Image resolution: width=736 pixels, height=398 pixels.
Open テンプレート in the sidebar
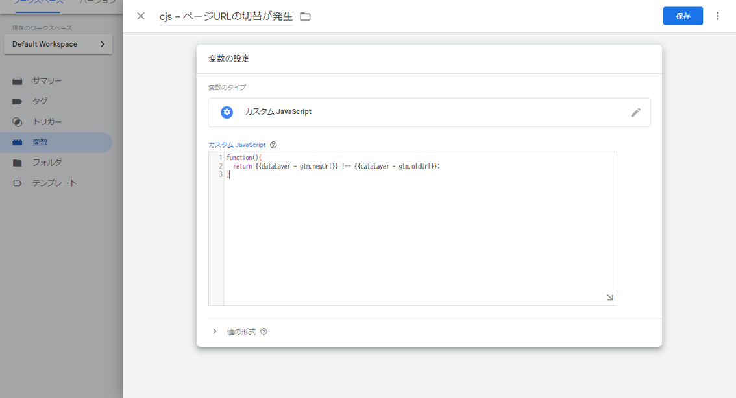tap(55, 183)
